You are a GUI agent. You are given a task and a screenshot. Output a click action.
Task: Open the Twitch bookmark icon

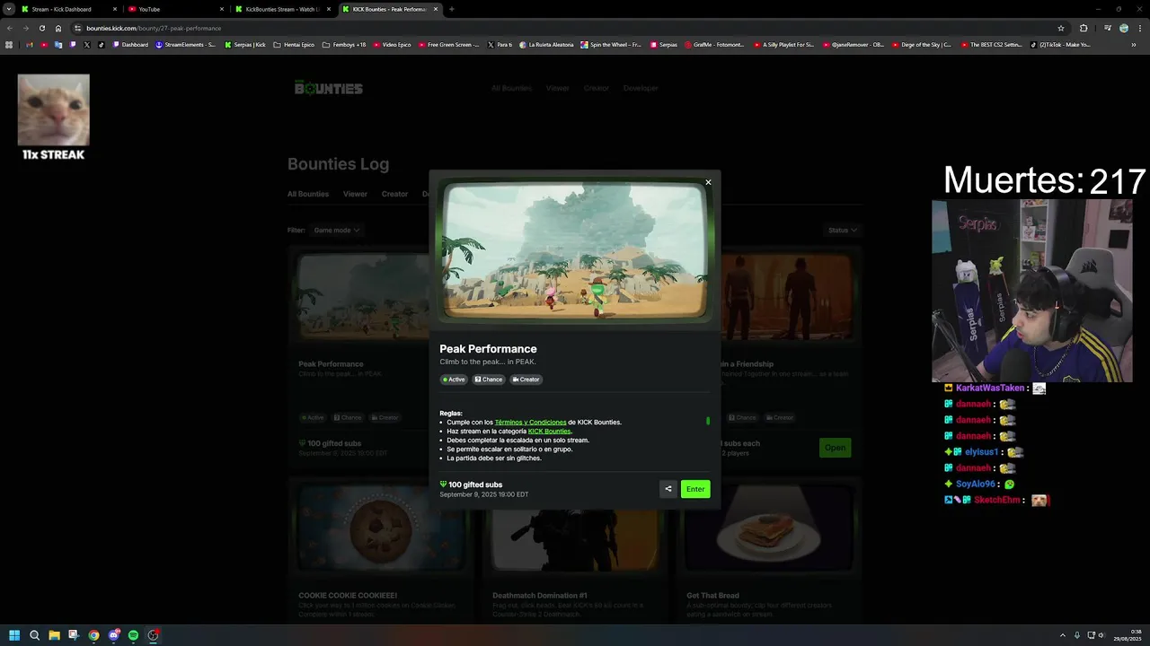point(73,44)
